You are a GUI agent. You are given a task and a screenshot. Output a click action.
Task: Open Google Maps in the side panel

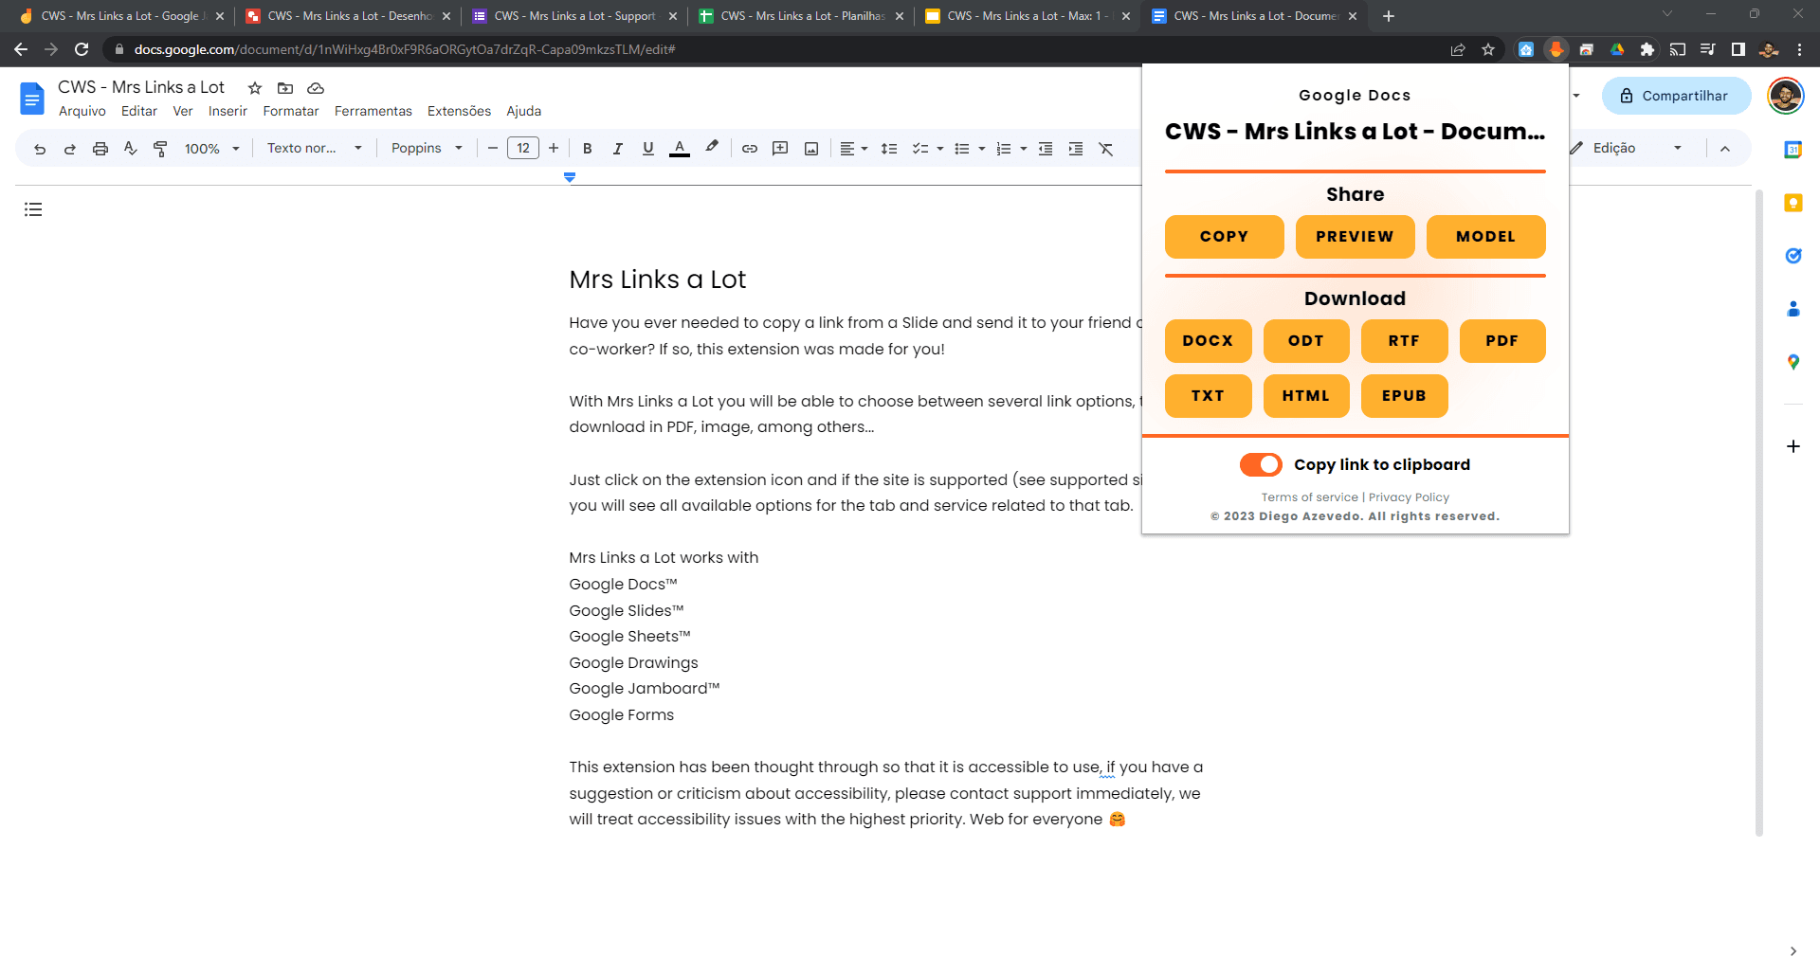1793,362
